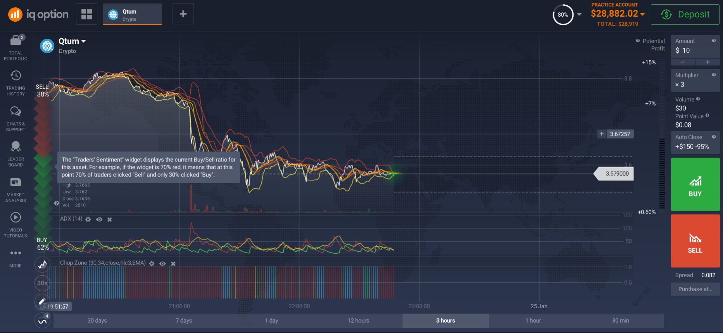Click the Deposit button
Screen dimensions: 723x333
(685, 14)
